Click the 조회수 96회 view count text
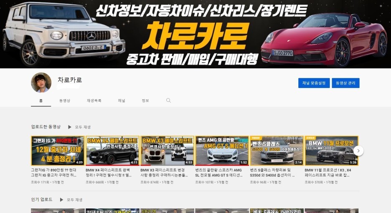 [258, 182]
